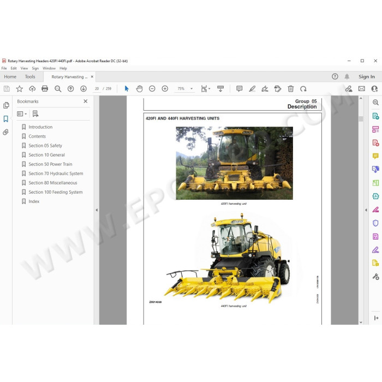Zoom out with the minus circle button
The width and height of the screenshot is (382, 382).
point(152,88)
